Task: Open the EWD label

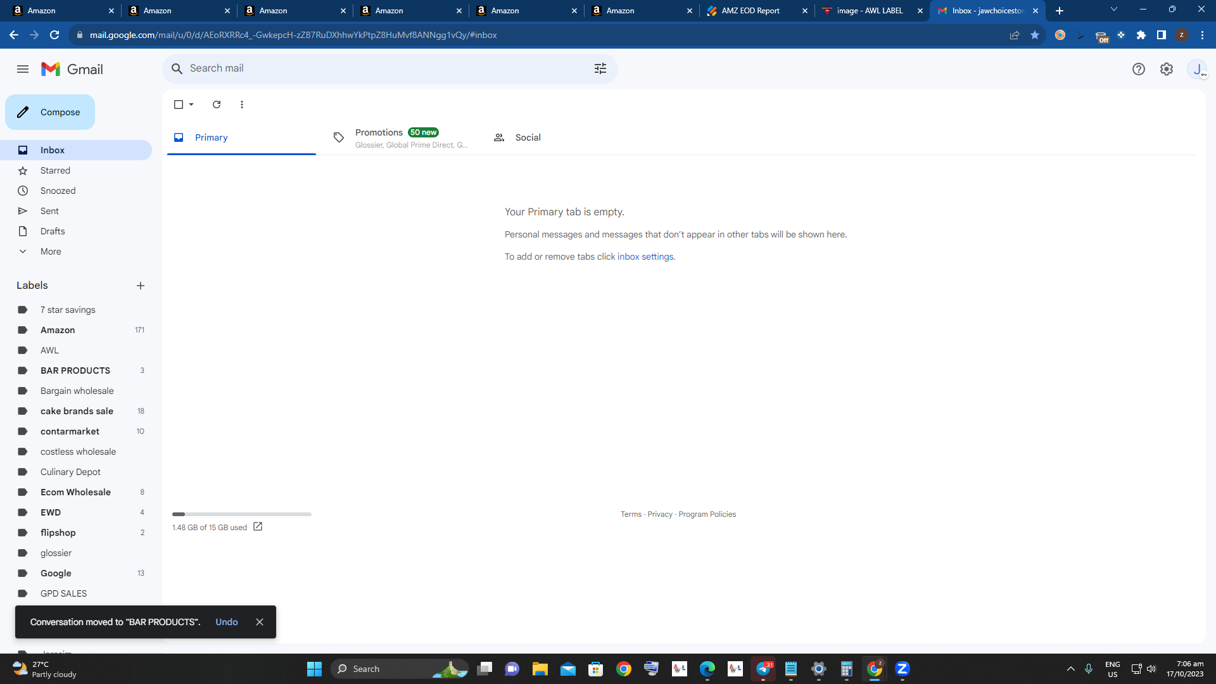Action: pos(76,512)
